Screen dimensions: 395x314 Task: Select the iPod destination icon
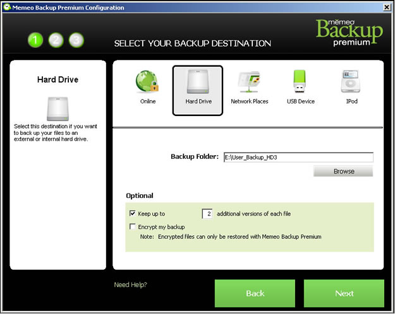coord(351,83)
